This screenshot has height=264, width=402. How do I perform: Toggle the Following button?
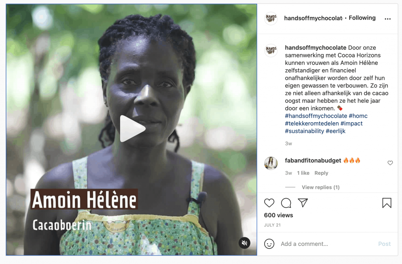[x=362, y=18]
